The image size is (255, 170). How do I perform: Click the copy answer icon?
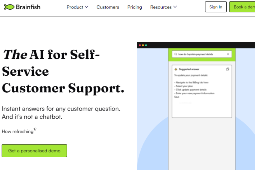pyautogui.click(x=228, y=69)
